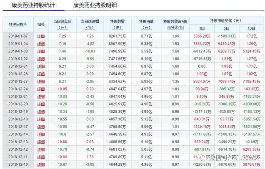The width and height of the screenshot is (265, 169).
Task: Sort by 当日涨跌幅 column header
Action: (90, 24)
